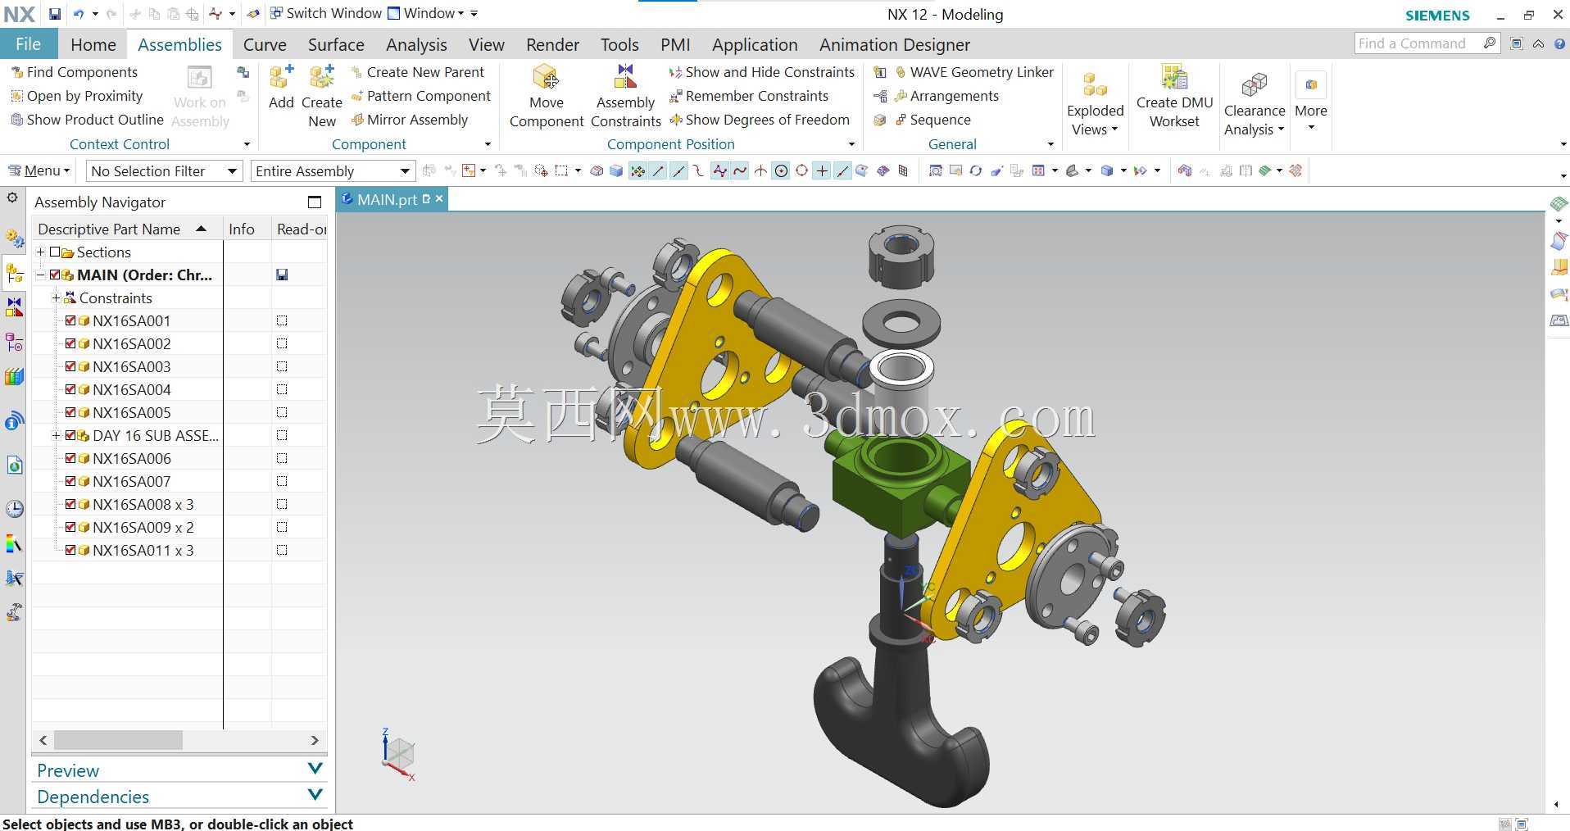Click Create New Parent button
1570x831 pixels.
coord(417,72)
